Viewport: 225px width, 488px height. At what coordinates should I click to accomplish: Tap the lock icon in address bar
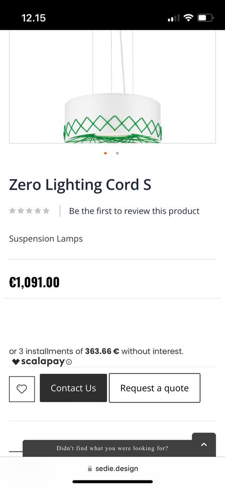[90, 468]
